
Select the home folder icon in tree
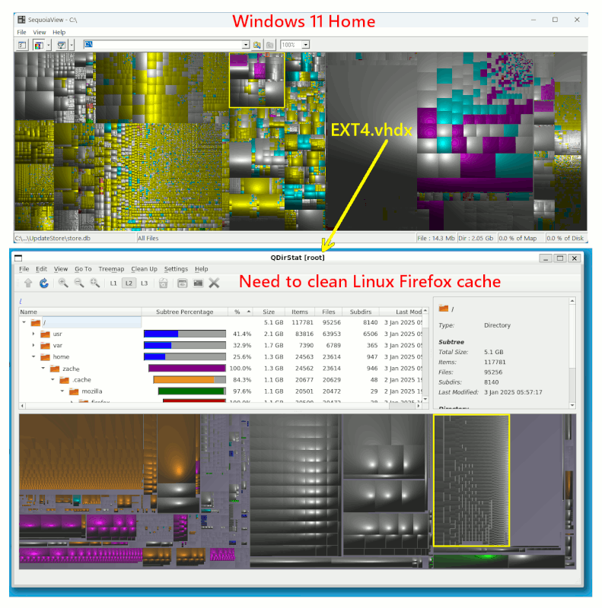45,356
